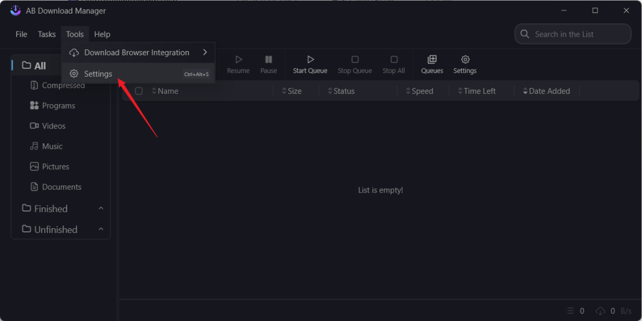Click the Stop Queue toolbar button

pyautogui.click(x=355, y=65)
